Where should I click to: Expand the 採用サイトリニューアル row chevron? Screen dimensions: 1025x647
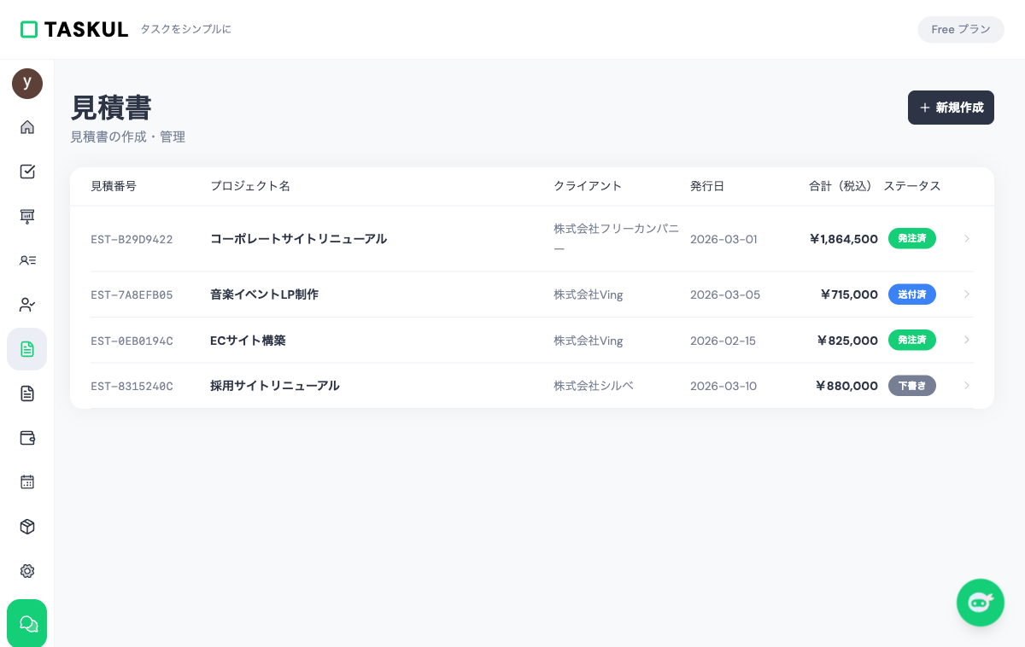coord(966,386)
